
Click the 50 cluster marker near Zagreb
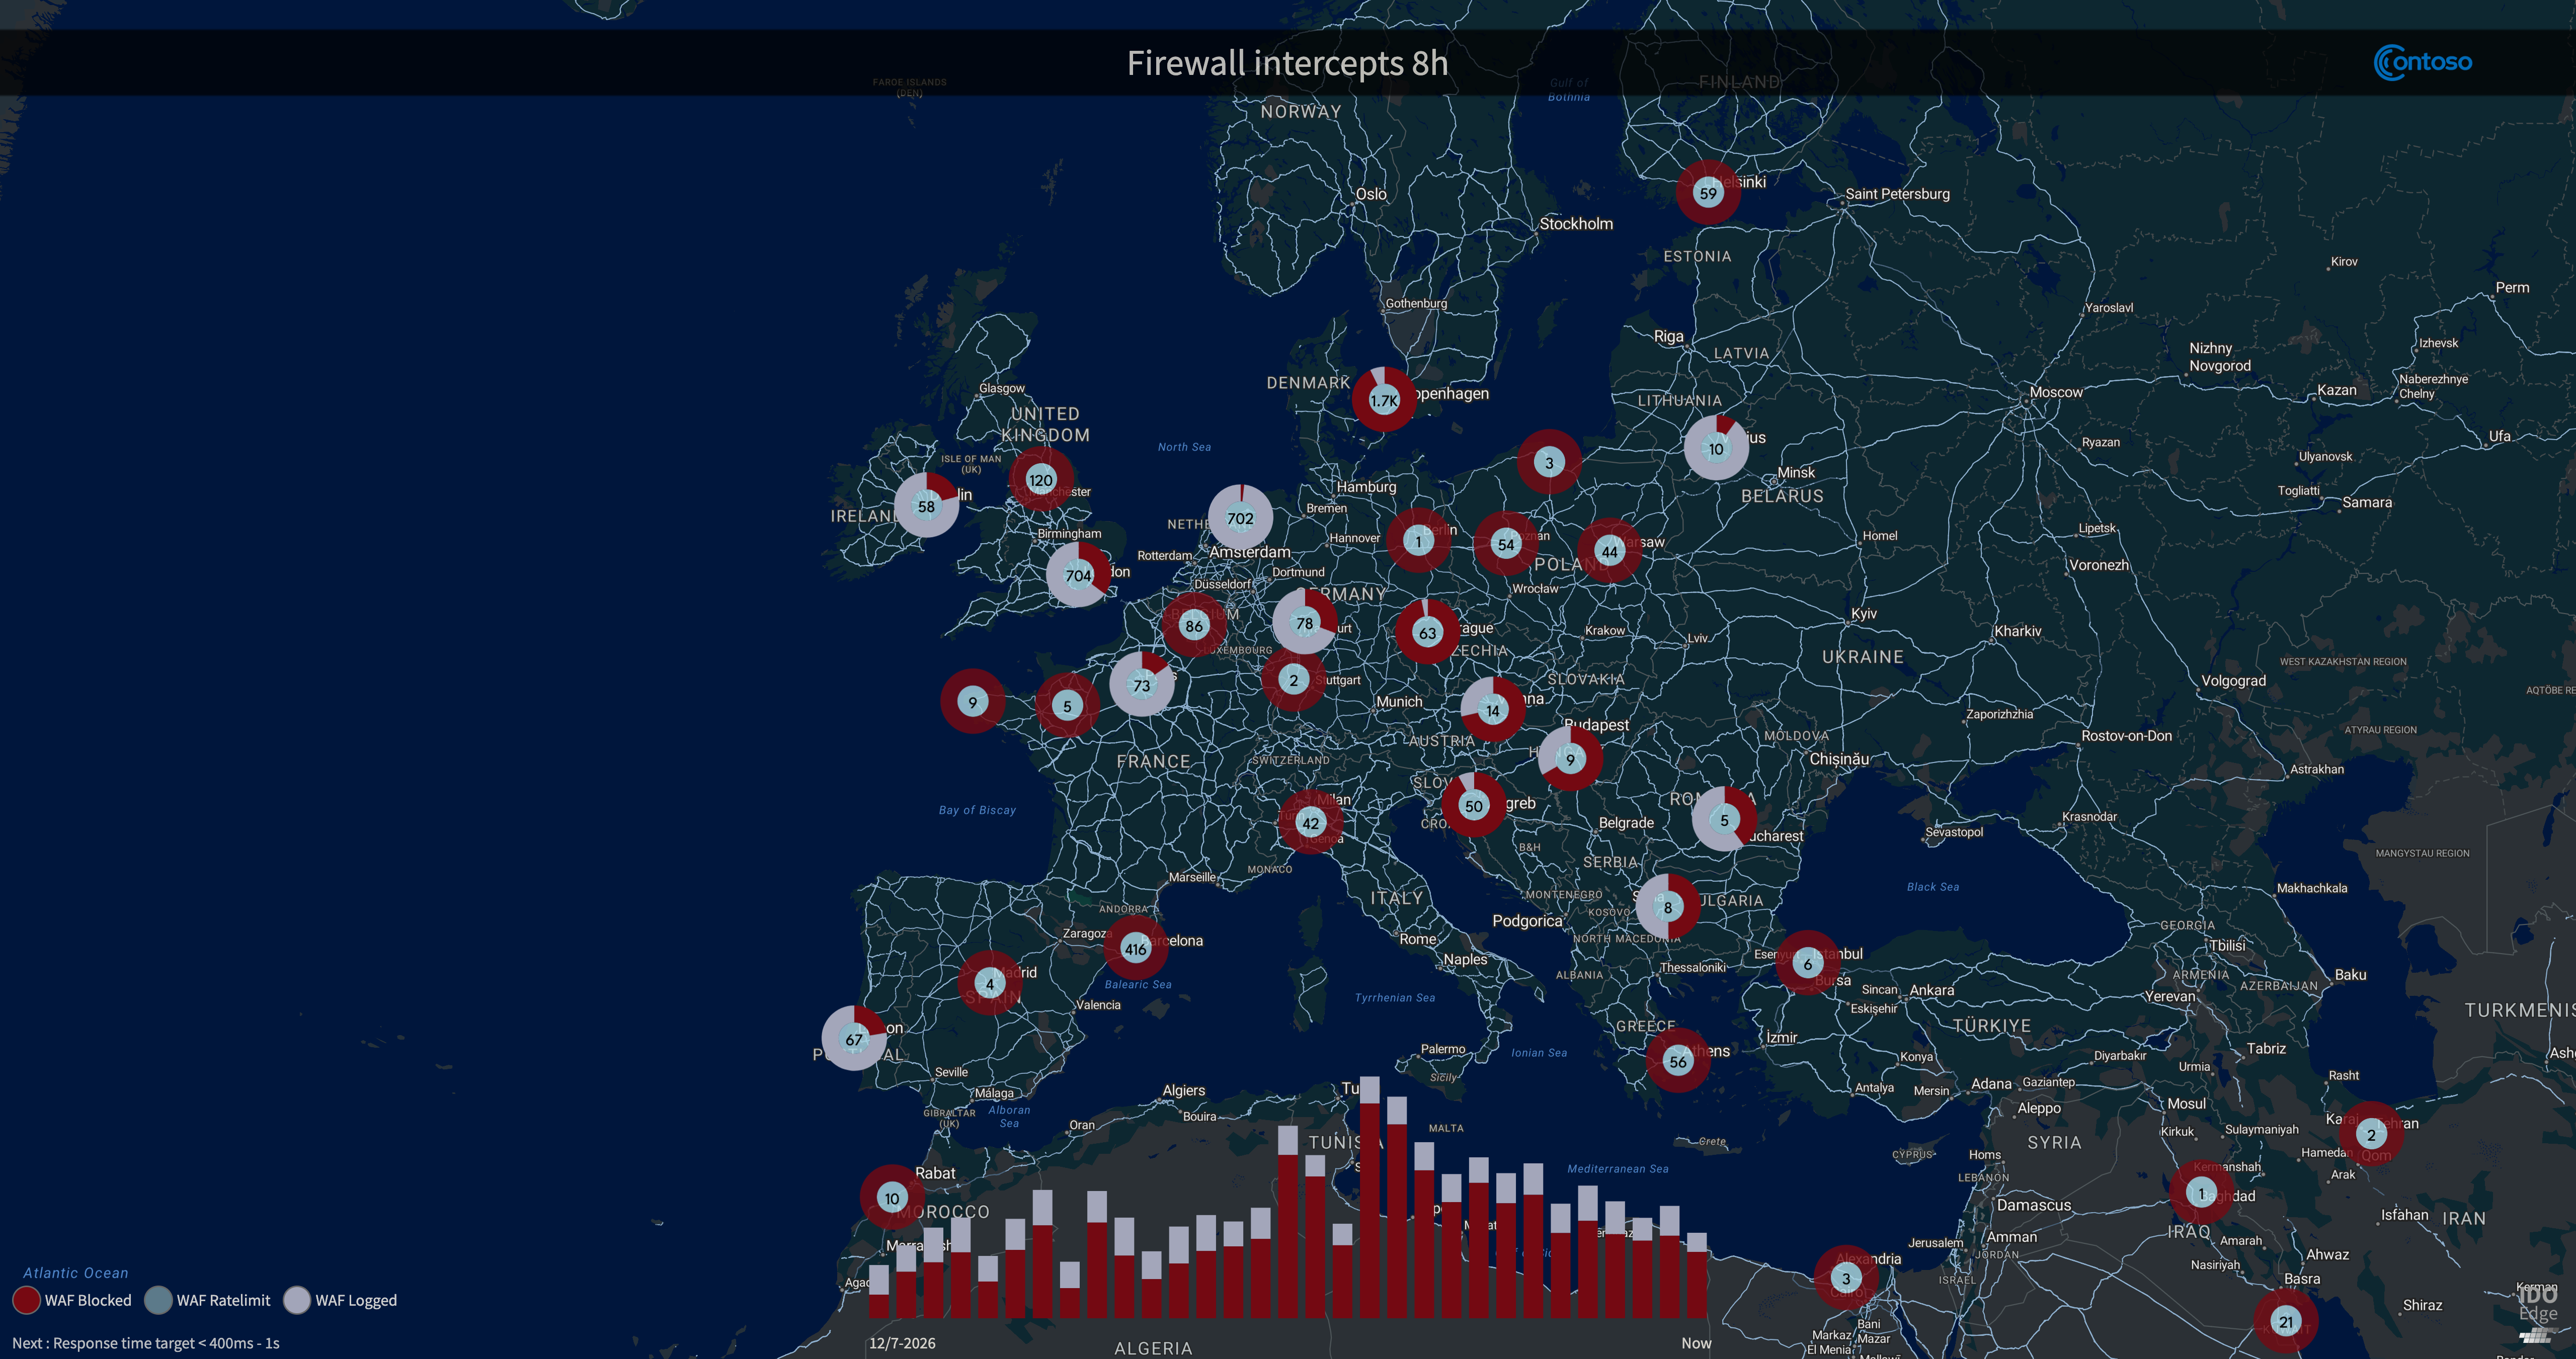tap(1474, 806)
